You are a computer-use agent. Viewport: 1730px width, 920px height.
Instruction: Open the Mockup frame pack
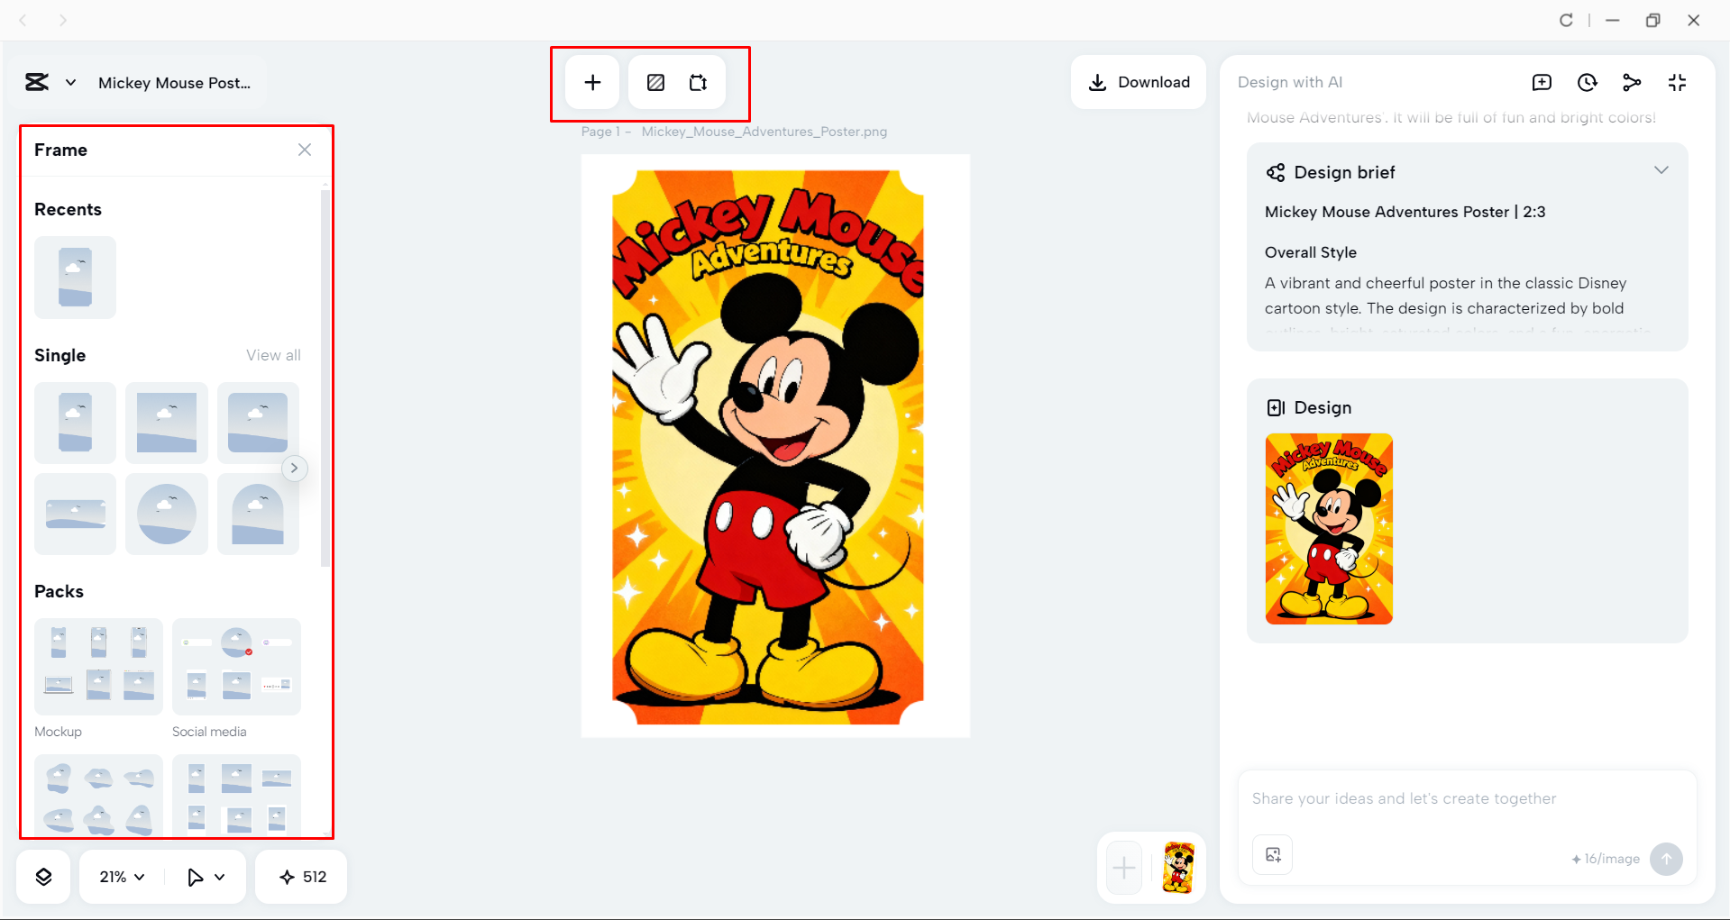(x=98, y=667)
